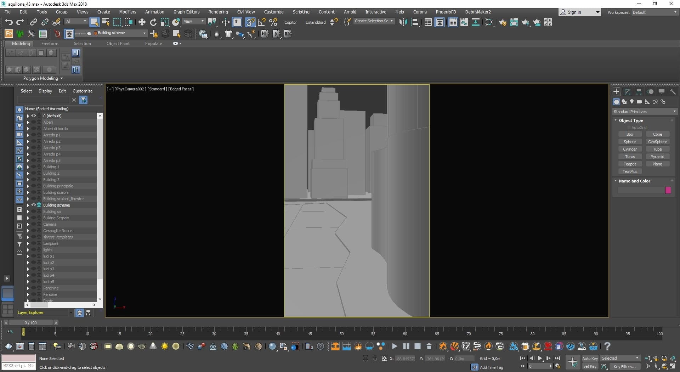Select the Select and Move tool

[142, 22]
